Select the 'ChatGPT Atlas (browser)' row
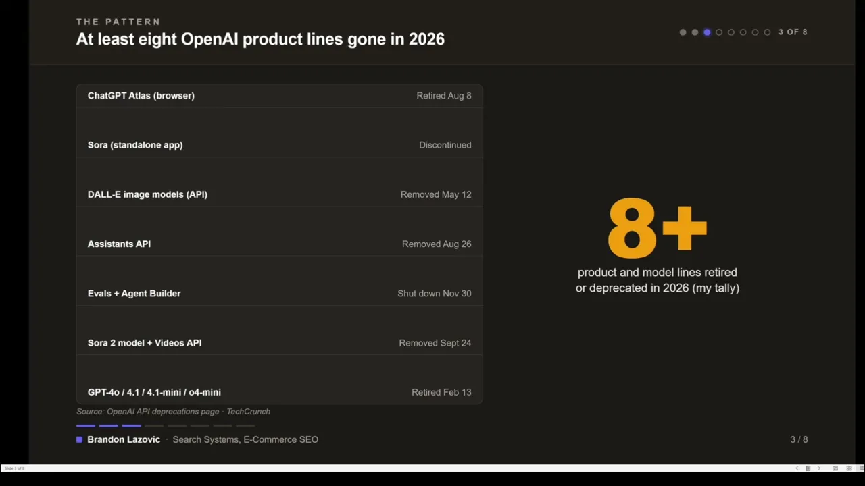 click(x=279, y=96)
